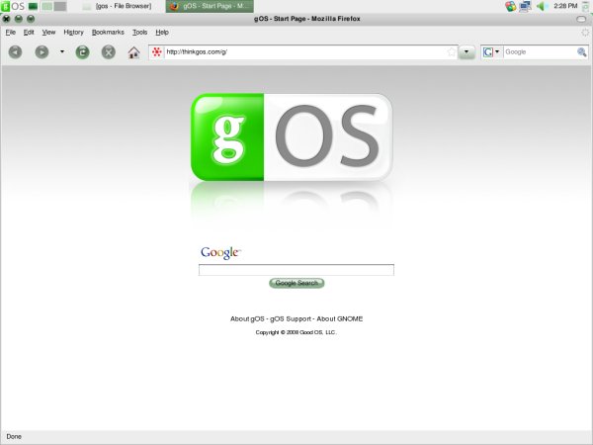Switch to gos File Browser taskbar window
Image resolution: width=593 pixels, height=445 pixels.
118,6
